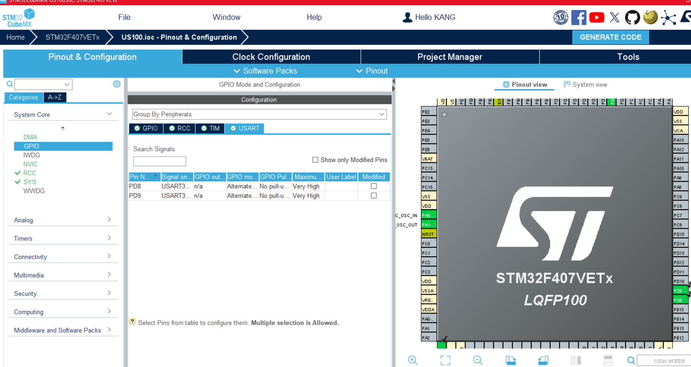Open the Help menu

[x=314, y=17]
